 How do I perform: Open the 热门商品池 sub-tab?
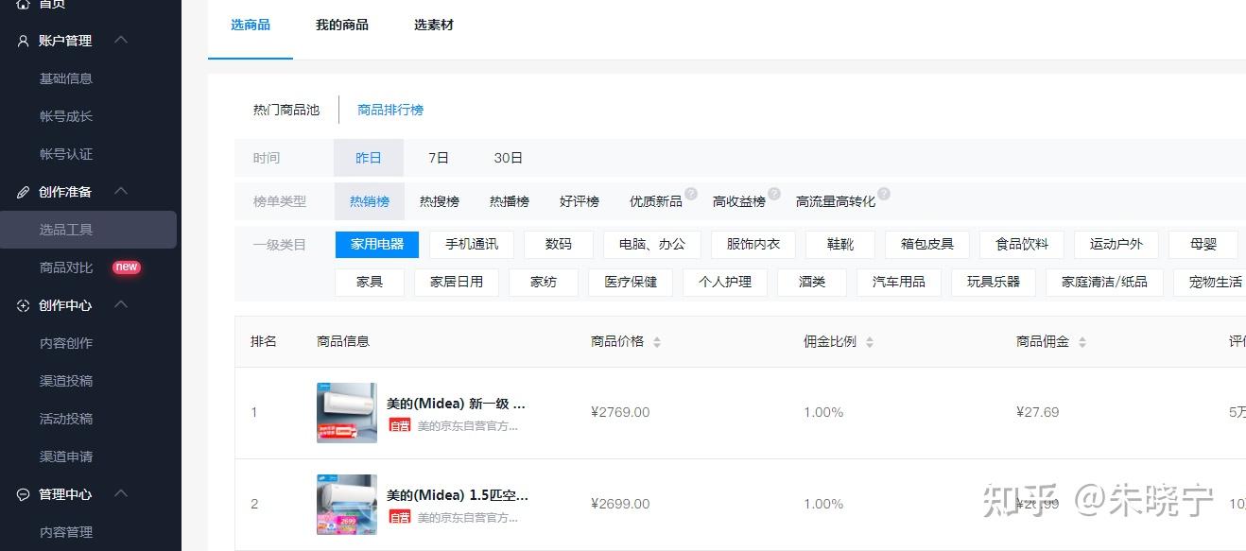point(286,110)
